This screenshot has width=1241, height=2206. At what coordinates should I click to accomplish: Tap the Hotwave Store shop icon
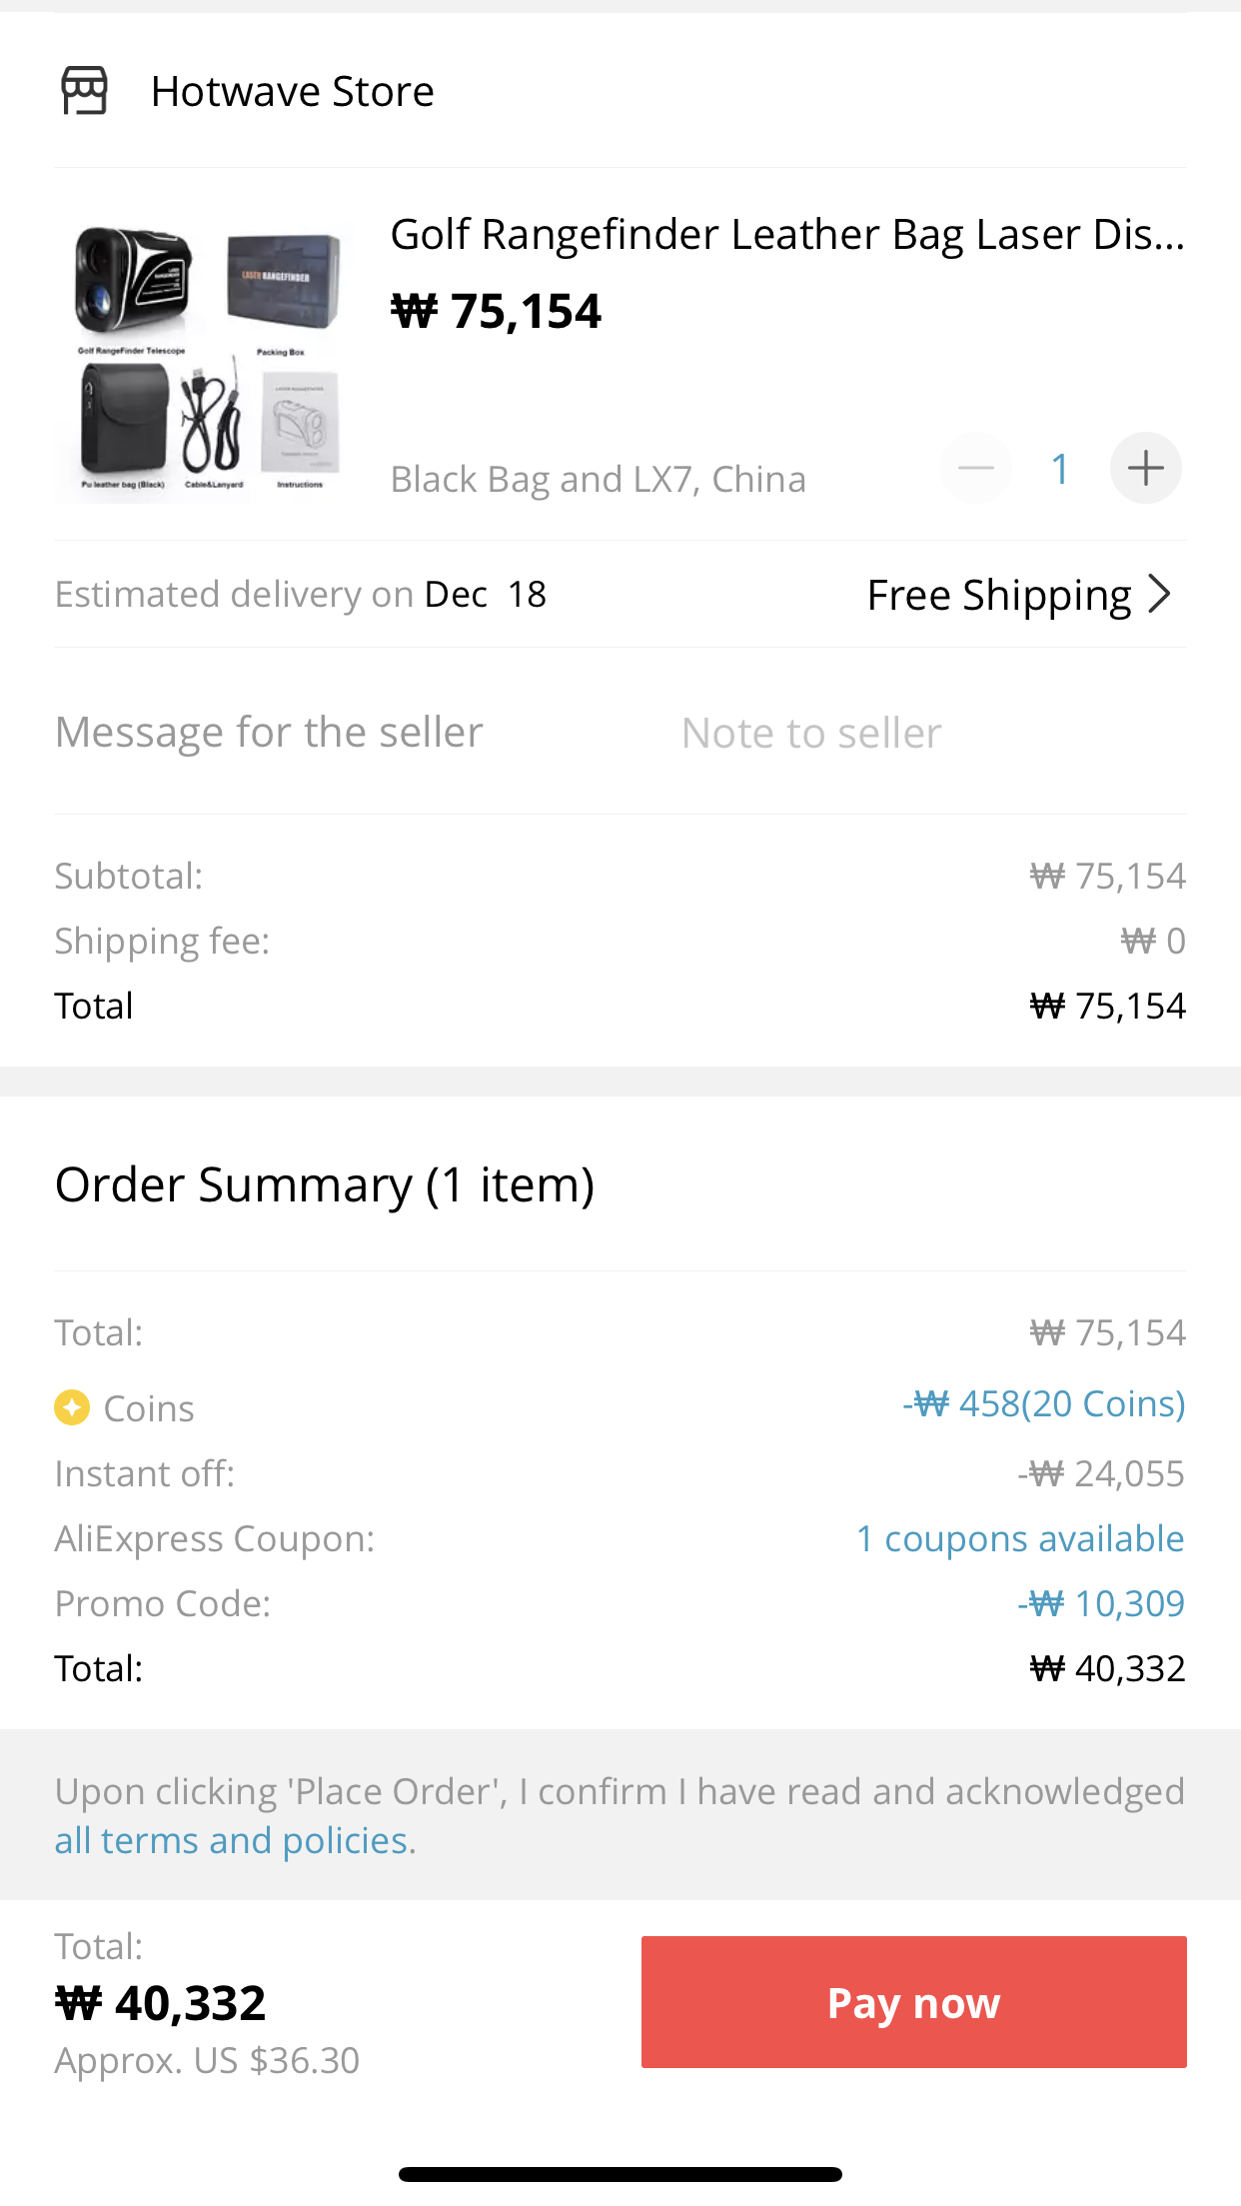(84, 91)
